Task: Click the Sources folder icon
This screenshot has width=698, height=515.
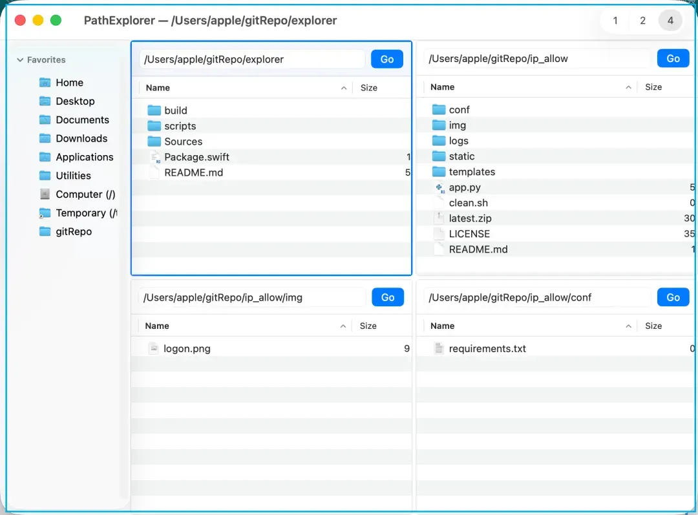Action: click(154, 141)
